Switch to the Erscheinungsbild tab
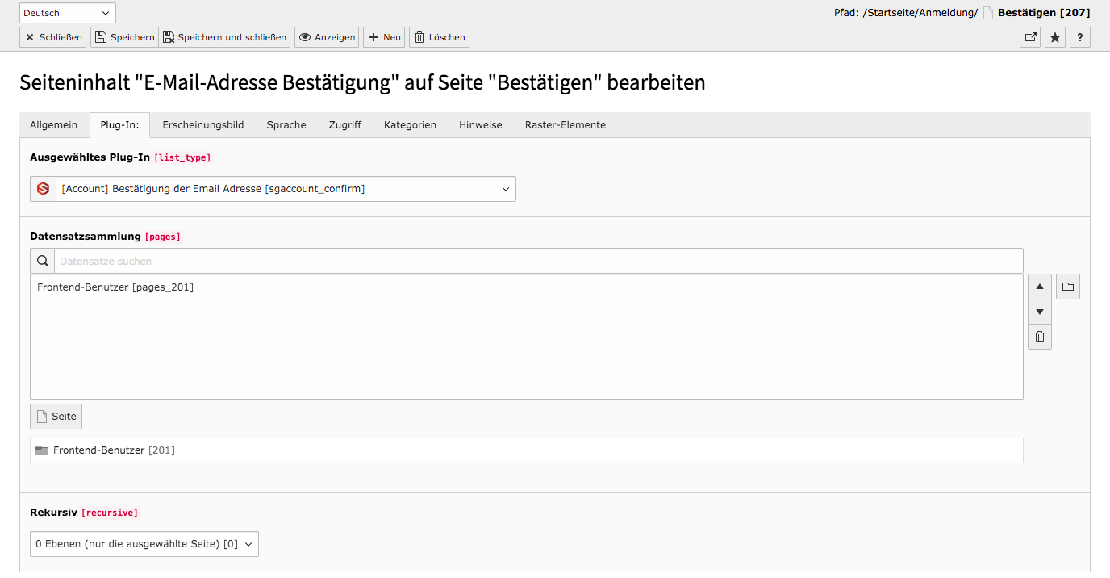The height and width of the screenshot is (578, 1110). coord(203,125)
